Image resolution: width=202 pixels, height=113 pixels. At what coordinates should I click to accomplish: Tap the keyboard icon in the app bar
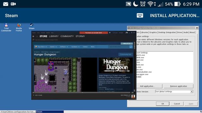(140, 15)
